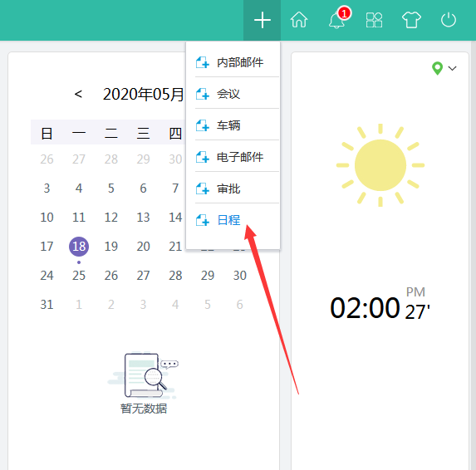
Task: Select greyed April 26 in first row
Action: coord(47,159)
